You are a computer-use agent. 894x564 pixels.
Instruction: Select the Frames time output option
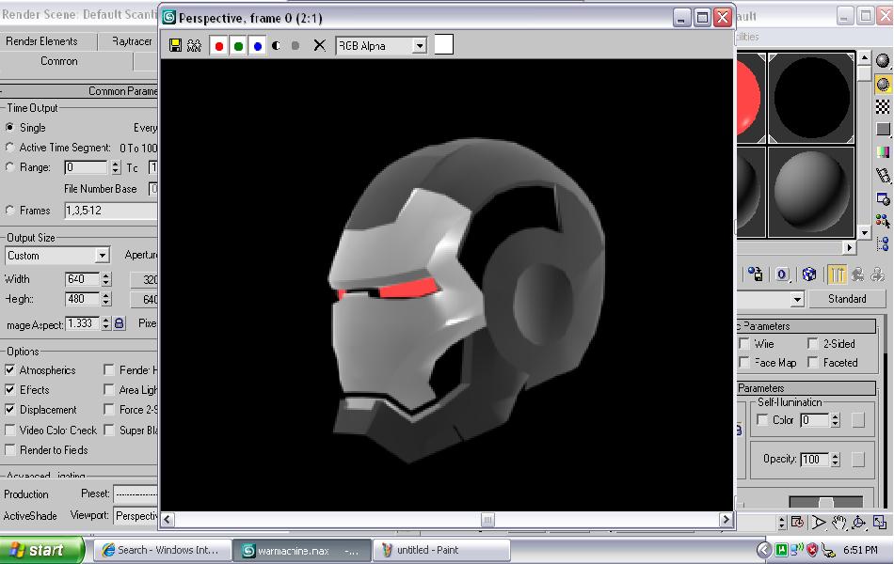click(9, 211)
